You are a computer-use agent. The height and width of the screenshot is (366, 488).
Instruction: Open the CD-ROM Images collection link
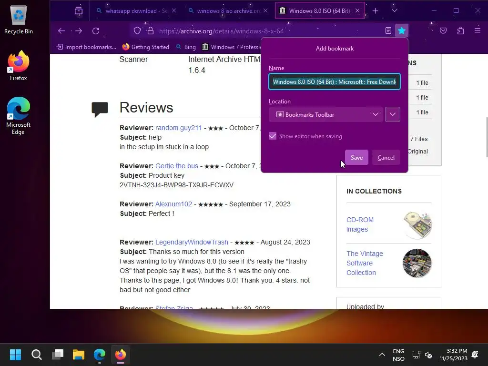pyautogui.click(x=360, y=224)
